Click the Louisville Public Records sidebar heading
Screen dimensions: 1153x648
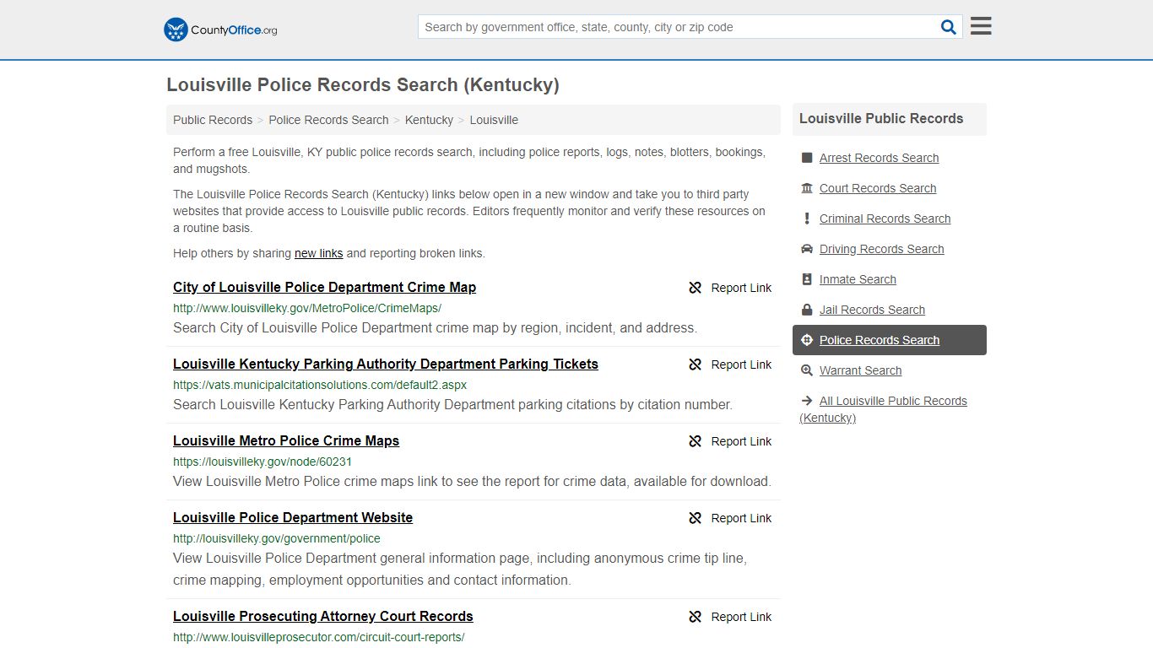pos(881,119)
